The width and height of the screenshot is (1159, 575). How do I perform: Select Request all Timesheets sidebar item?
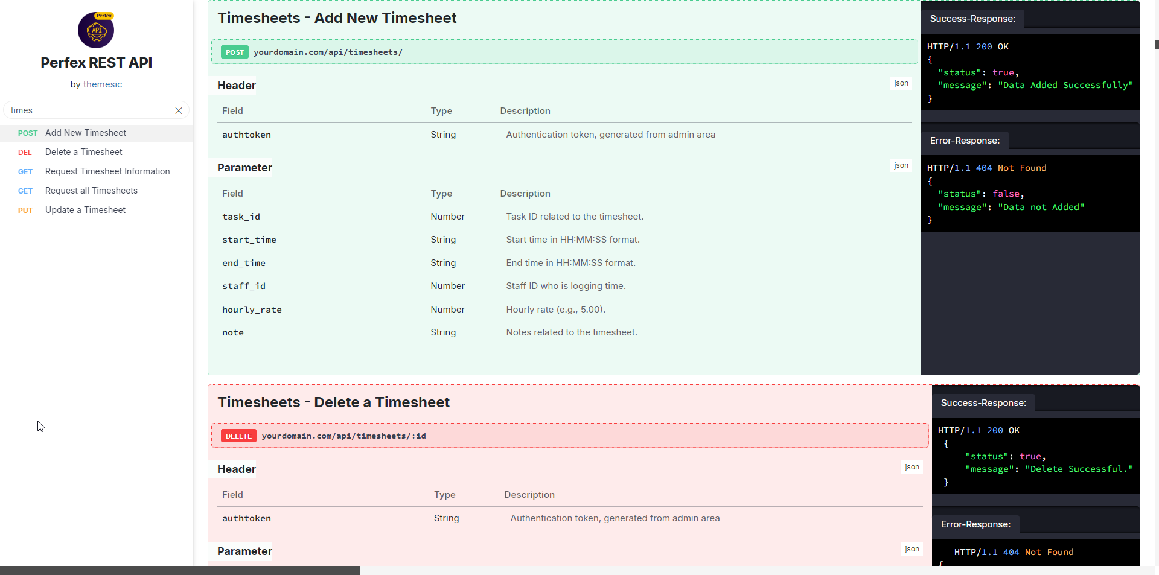point(91,191)
